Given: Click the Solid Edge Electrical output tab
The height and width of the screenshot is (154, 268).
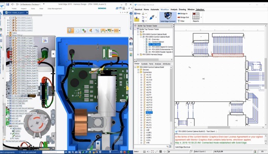Looking at the screenshot, I should tap(183, 147).
